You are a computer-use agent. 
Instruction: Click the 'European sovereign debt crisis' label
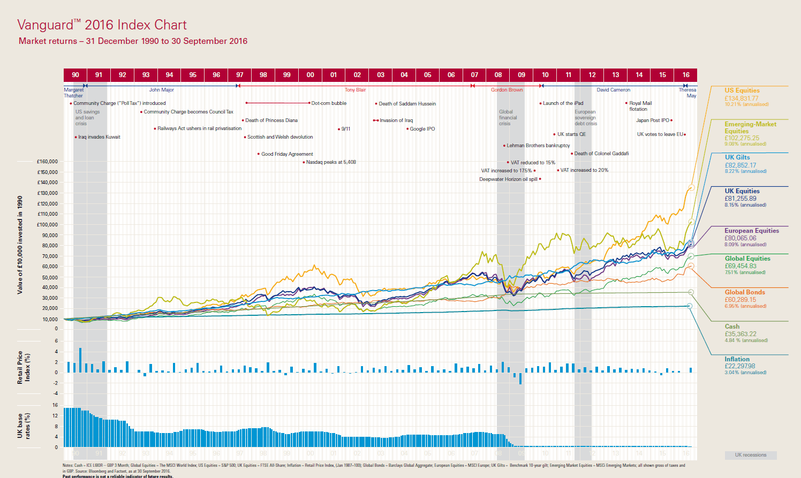(x=586, y=118)
